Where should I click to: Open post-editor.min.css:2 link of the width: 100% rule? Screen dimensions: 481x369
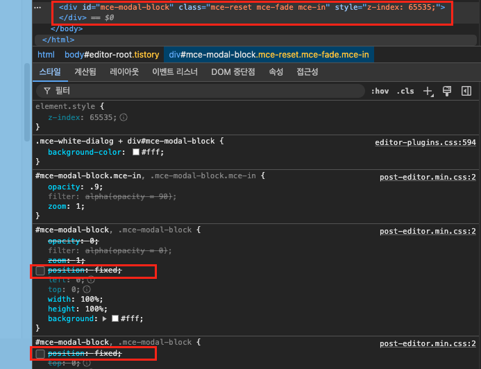pos(428,232)
